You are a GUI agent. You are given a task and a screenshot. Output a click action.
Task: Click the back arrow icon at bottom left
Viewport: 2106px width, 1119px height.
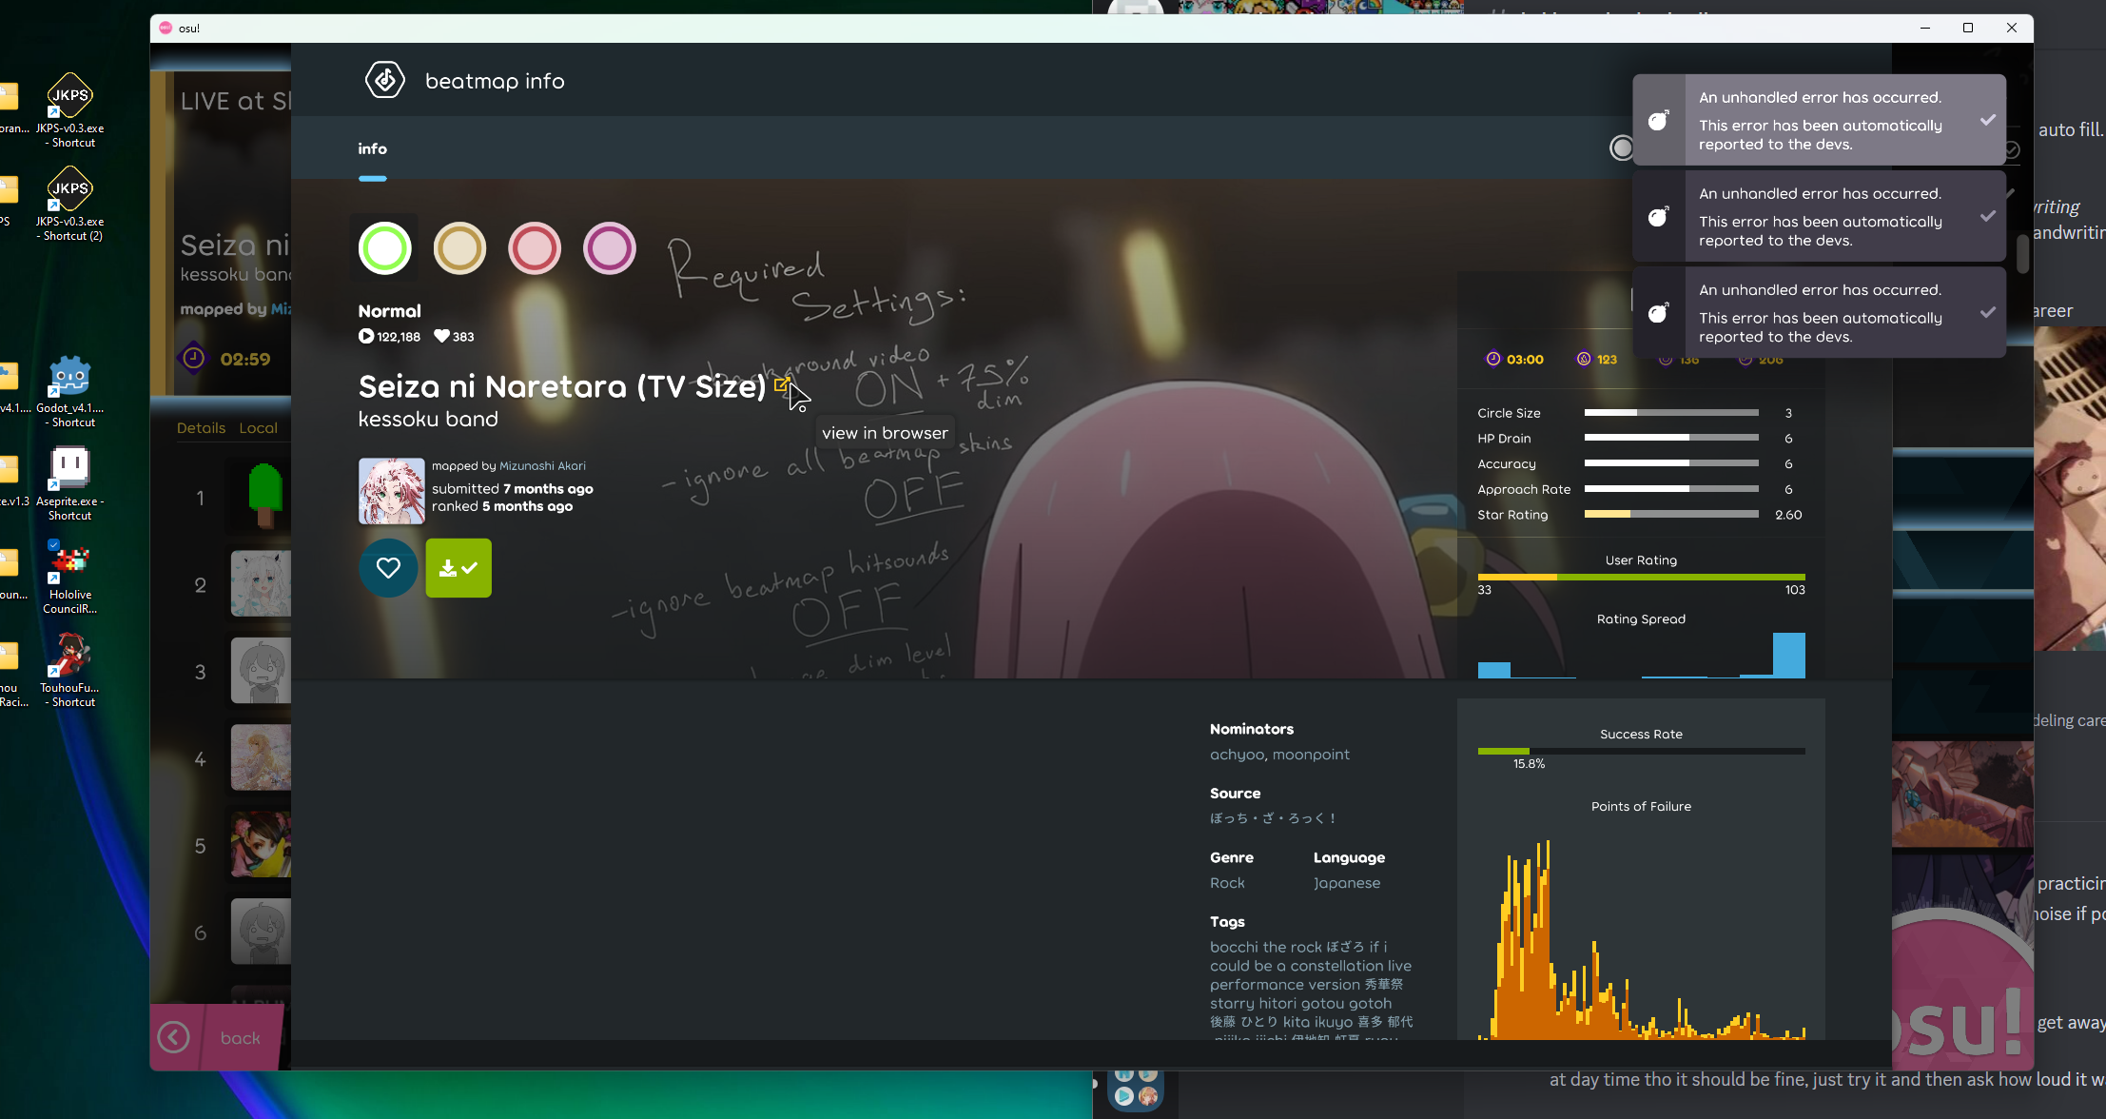click(x=173, y=1037)
